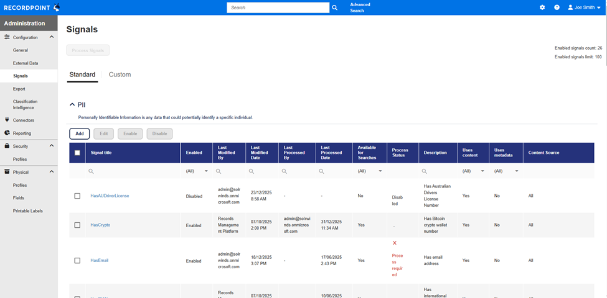The width and height of the screenshot is (607, 298).
Task: Select the HasCrypto row checkbox
Action: click(77, 225)
